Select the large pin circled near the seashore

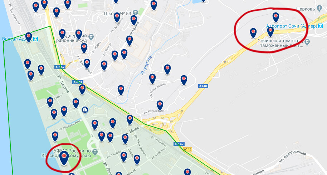(64, 158)
